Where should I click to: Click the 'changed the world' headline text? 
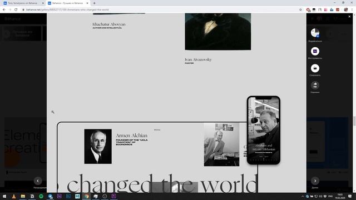(x=162, y=183)
